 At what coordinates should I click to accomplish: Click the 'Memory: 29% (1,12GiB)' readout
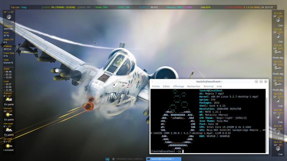[x=180, y=7]
